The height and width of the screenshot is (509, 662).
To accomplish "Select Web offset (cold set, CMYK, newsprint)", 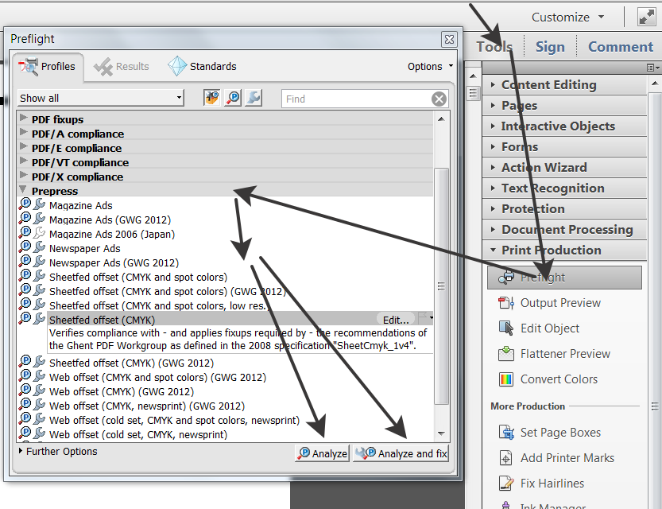I will click(x=138, y=435).
